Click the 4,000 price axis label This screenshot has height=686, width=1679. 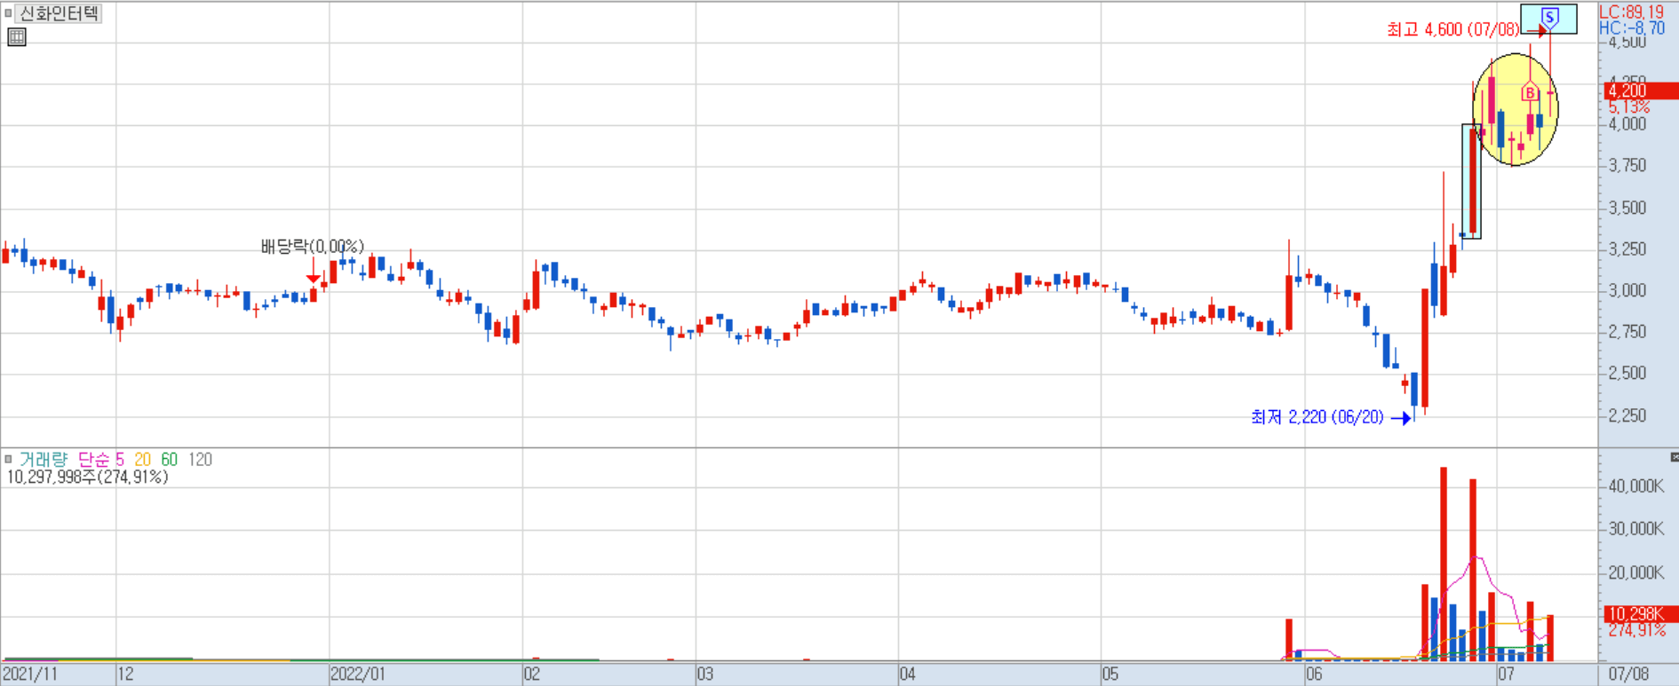[x=1627, y=124]
